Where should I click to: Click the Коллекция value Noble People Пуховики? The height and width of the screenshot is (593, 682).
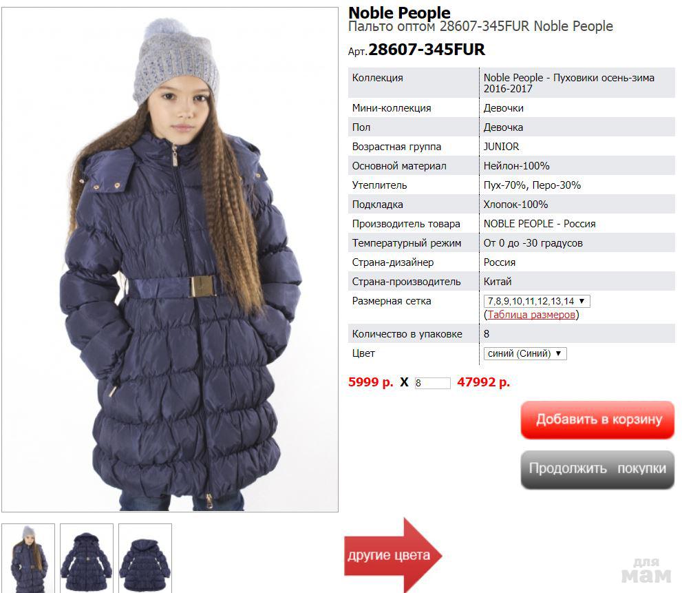(569, 83)
